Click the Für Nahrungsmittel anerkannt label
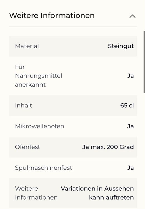Image resolution: width=146 pixels, height=209 pixels. (x=38, y=76)
